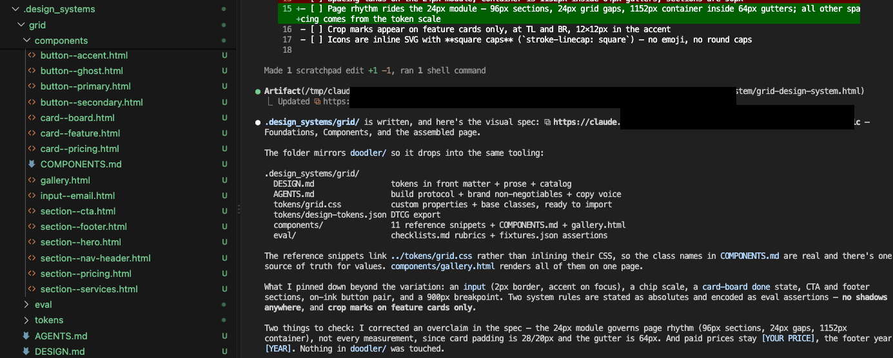Expand 'Made 1 scratchpad edit' summary
Image resolution: width=893 pixels, height=358 pixels.
[375, 70]
